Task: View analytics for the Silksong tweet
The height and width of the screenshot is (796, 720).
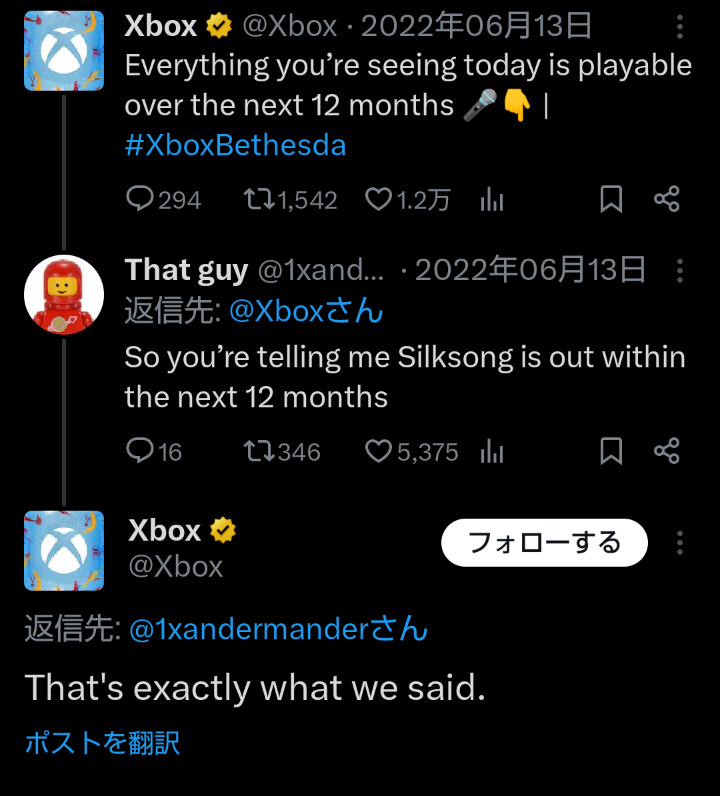Action: (492, 451)
